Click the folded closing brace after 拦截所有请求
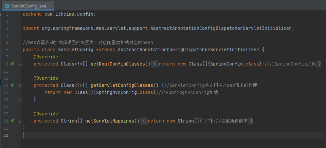Viewport: 326px width, 148px height. [251, 121]
